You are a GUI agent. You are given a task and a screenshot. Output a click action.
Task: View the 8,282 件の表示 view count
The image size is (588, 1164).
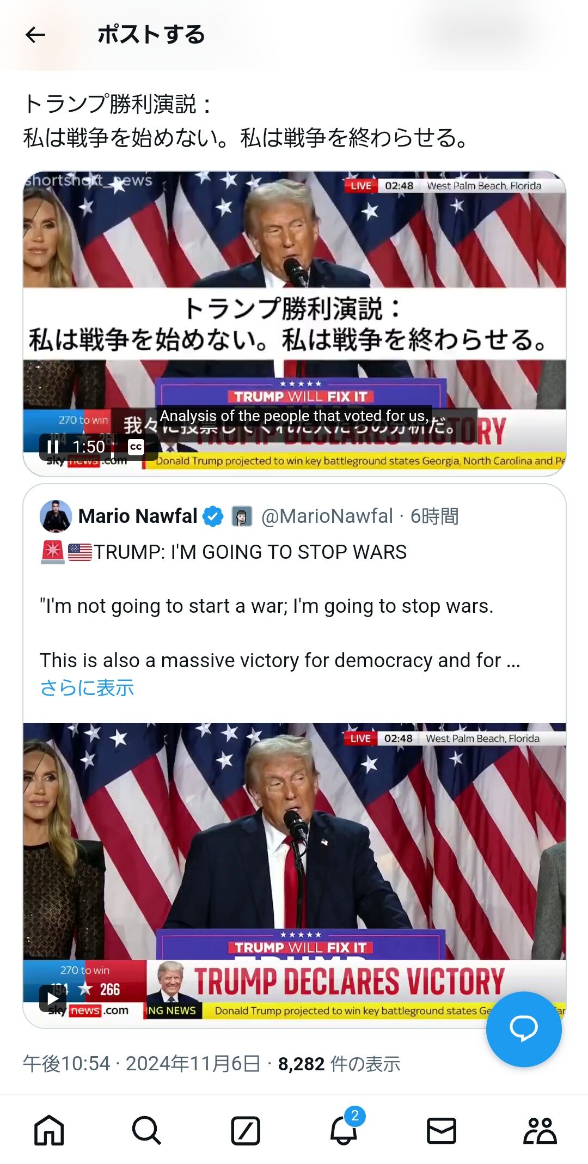click(339, 1064)
